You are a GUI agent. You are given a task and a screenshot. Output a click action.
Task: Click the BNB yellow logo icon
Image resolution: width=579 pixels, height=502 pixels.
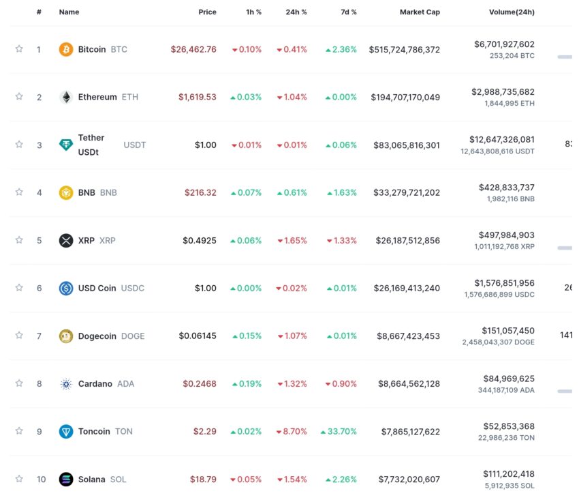pos(66,192)
